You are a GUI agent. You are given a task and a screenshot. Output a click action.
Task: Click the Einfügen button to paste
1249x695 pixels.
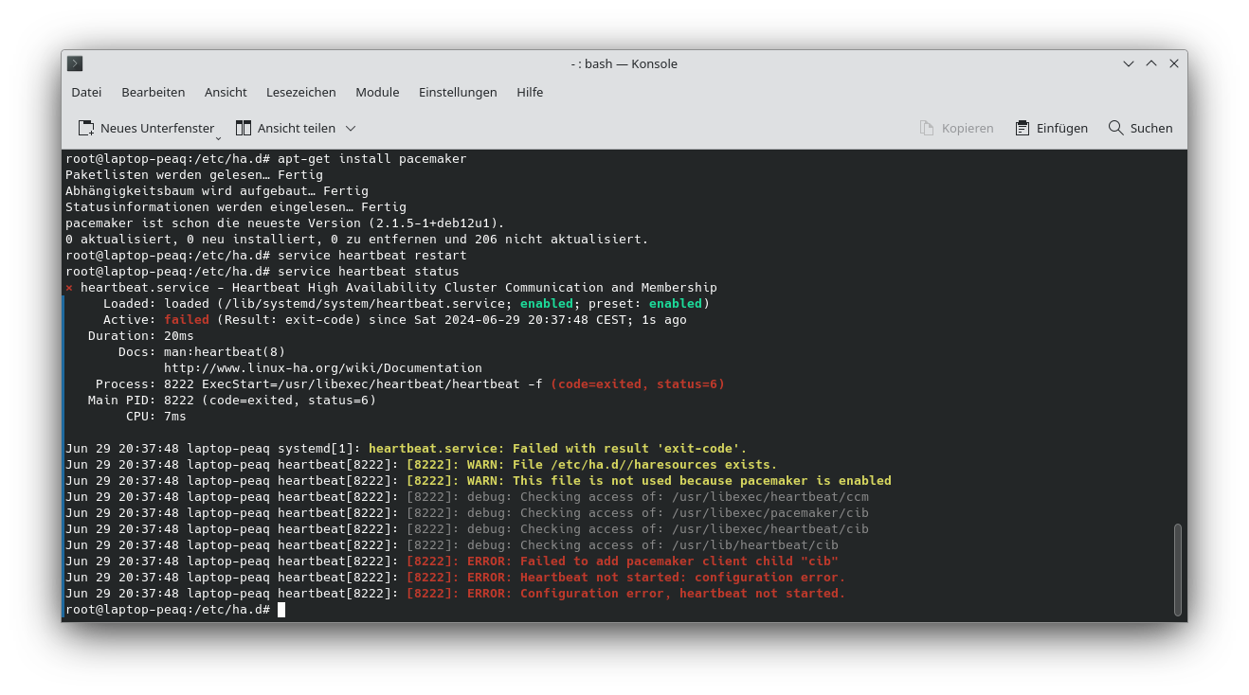[1051, 127]
